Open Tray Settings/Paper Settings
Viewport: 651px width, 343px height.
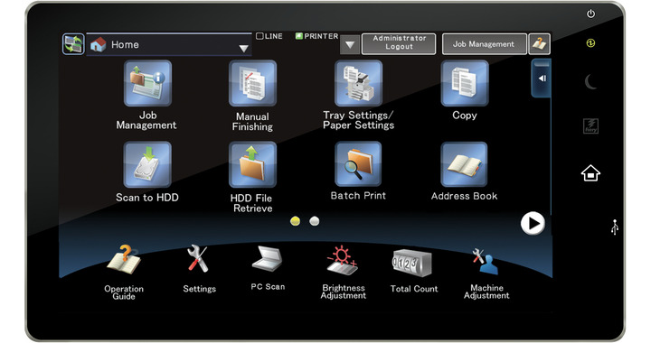358,83
